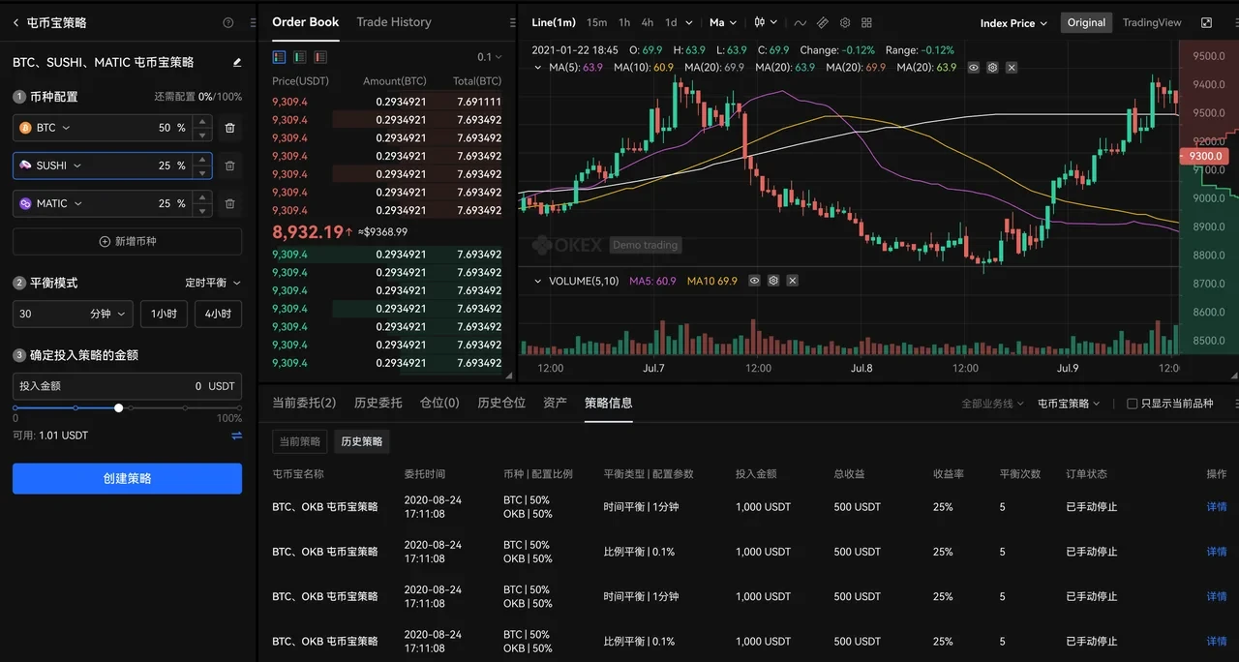1239x662 pixels.
Task: Toggle MA indicator visibility eye icon
Action: pyautogui.click(x=974, y=68)
